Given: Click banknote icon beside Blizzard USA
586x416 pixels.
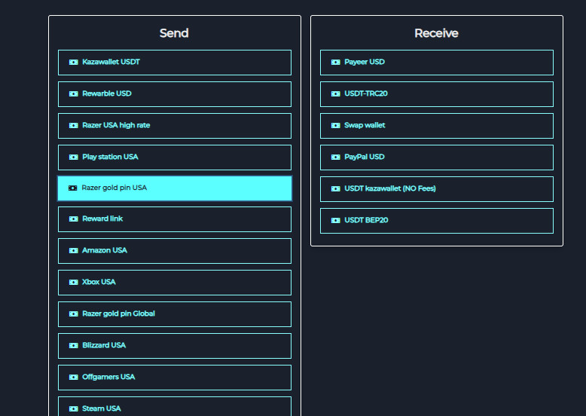Looking at the screenshot, I should tap(74, 345).
